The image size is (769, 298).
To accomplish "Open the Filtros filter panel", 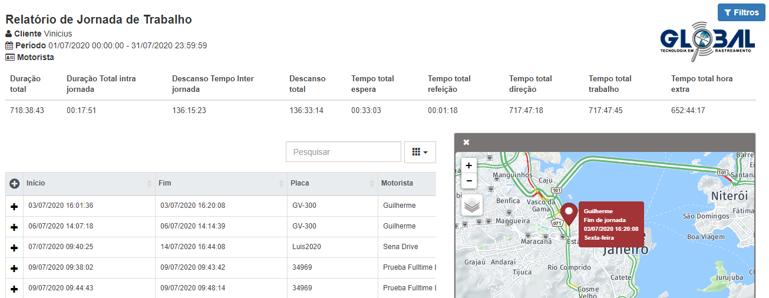I will click(x=741, y=12).
